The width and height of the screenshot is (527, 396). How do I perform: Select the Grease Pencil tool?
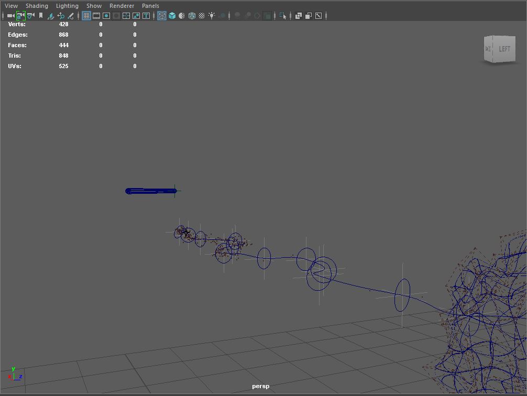coord(70,16)
